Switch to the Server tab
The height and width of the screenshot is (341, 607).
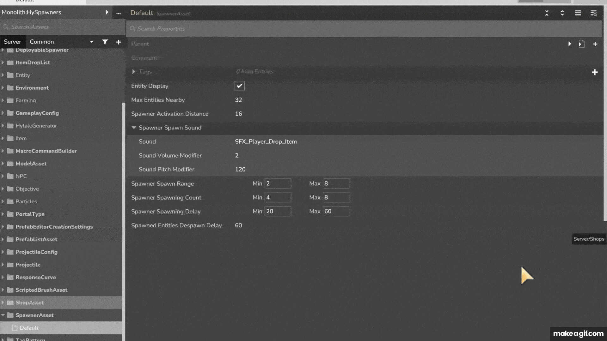pyautogui.click(x=12, y=42)
